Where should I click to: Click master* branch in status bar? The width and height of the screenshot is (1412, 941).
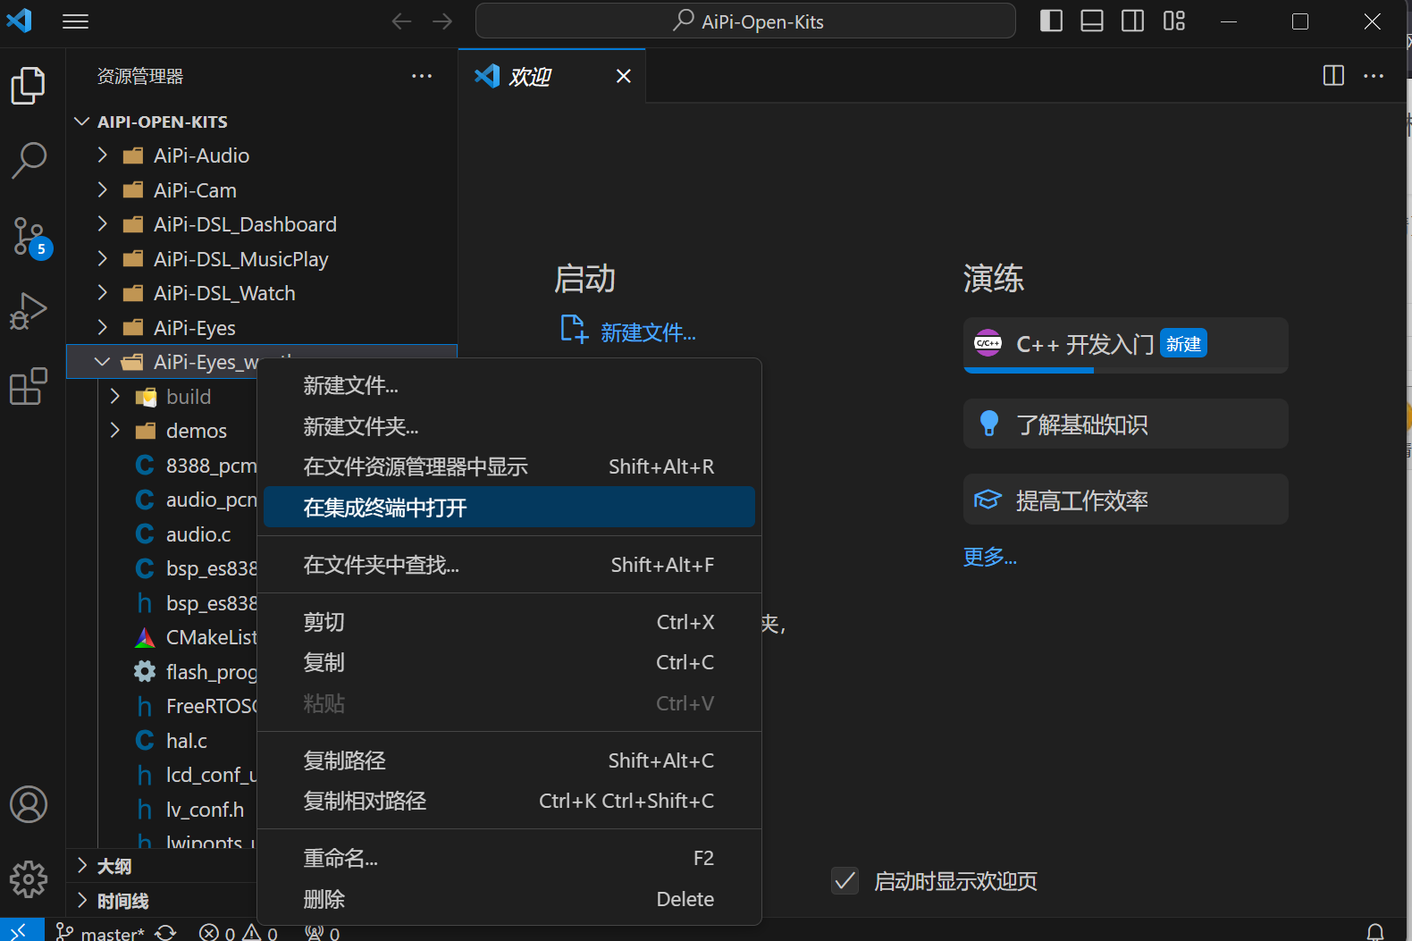pyautogui.click(x=100, y=933)
